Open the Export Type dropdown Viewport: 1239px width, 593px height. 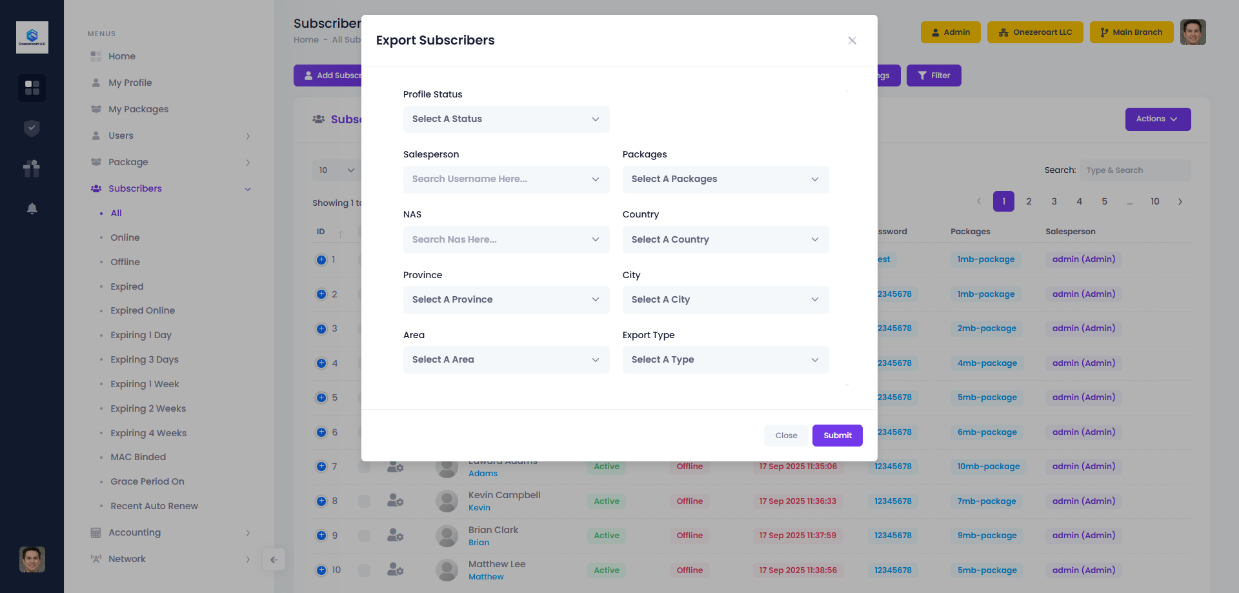click(725, 360)
